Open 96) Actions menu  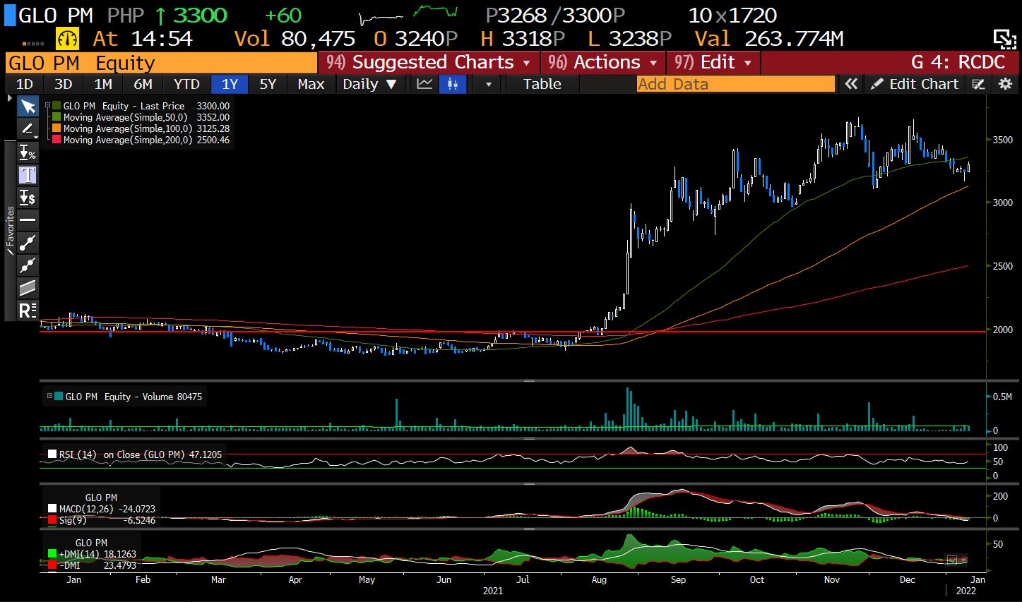602,63
